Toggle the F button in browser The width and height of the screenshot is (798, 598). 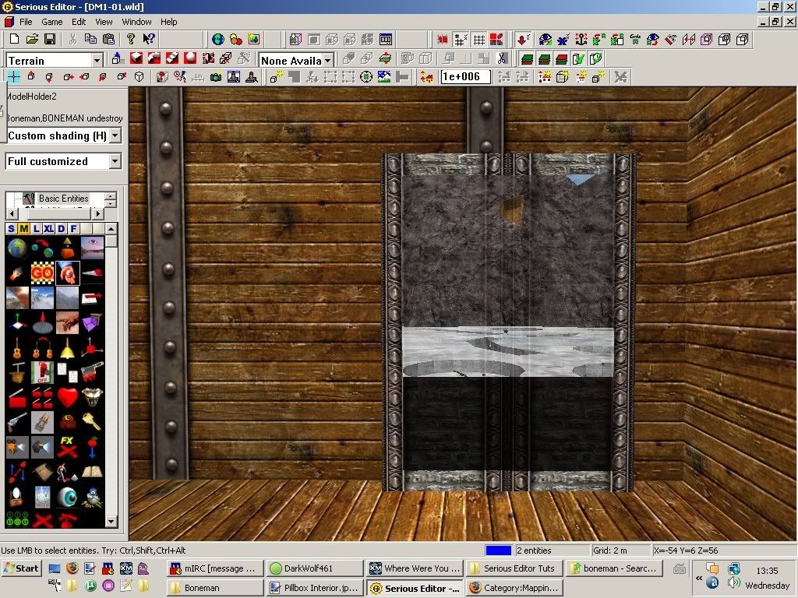(74, 228)
